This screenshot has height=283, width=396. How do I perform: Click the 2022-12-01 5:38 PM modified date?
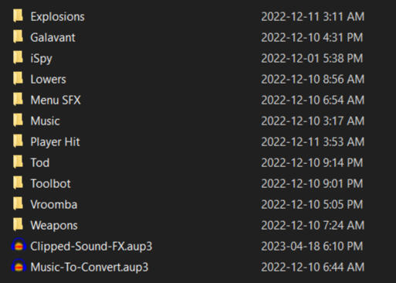312,58
